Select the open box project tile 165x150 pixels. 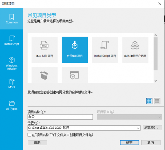44,75
